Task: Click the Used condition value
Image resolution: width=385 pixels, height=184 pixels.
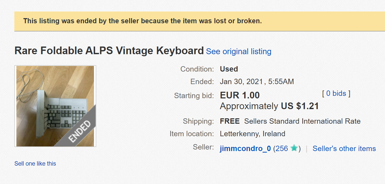Action: [x=229, y=69]
